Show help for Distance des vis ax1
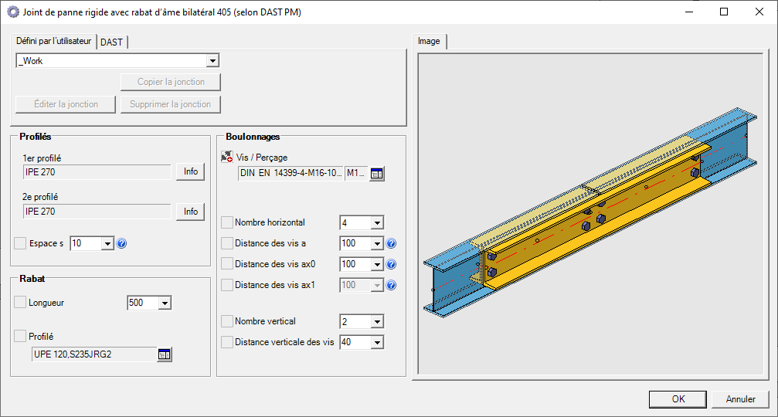This screenshot has width=778, height=417. tap(391, 285)
